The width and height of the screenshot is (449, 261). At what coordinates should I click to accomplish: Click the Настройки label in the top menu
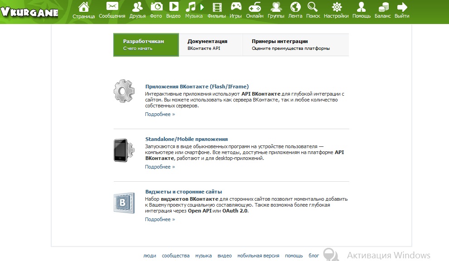pyautogui.click(x=336, y=16)
